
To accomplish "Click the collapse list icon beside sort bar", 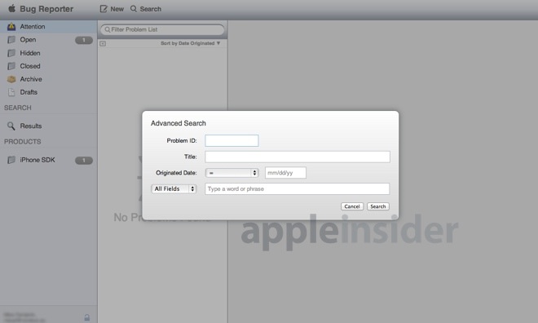I will [103, 43].
